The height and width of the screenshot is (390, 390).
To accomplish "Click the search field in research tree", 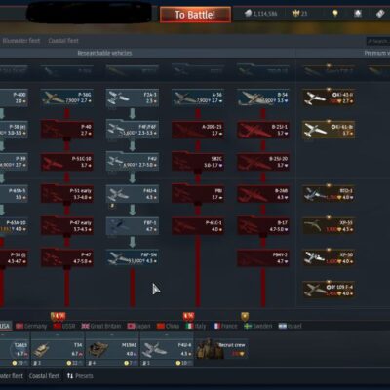I will 378,41.
